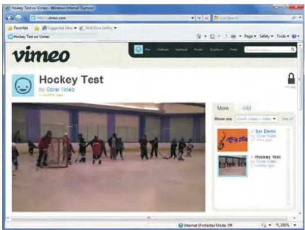Open the Safety menu
Image resolution: width=305 pixels, height=230 pixels.
click(266, 36)
